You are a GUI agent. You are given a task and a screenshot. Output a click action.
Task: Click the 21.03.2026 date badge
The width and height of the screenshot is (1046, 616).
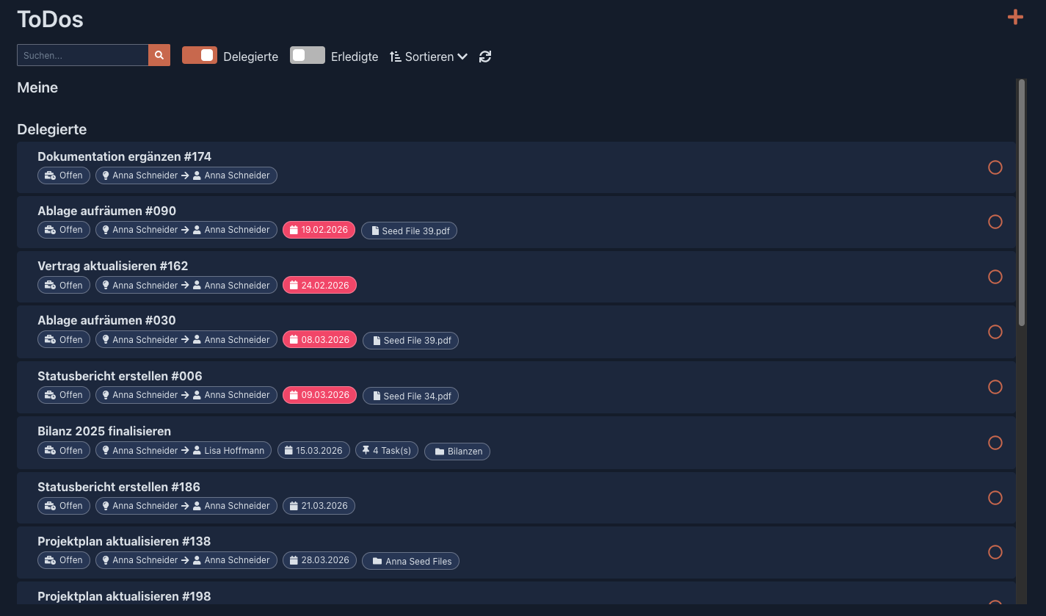[319, 505]
